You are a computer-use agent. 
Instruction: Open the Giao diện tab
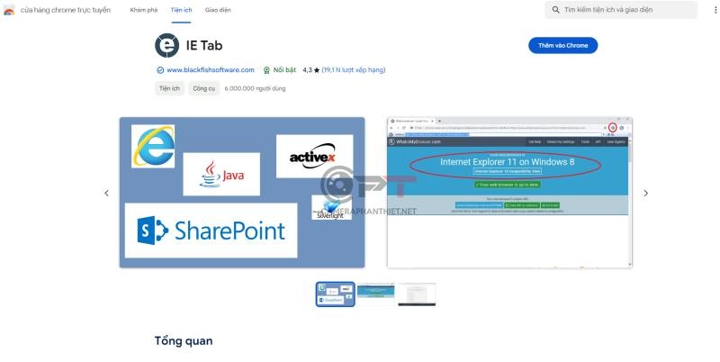[218, 10]
